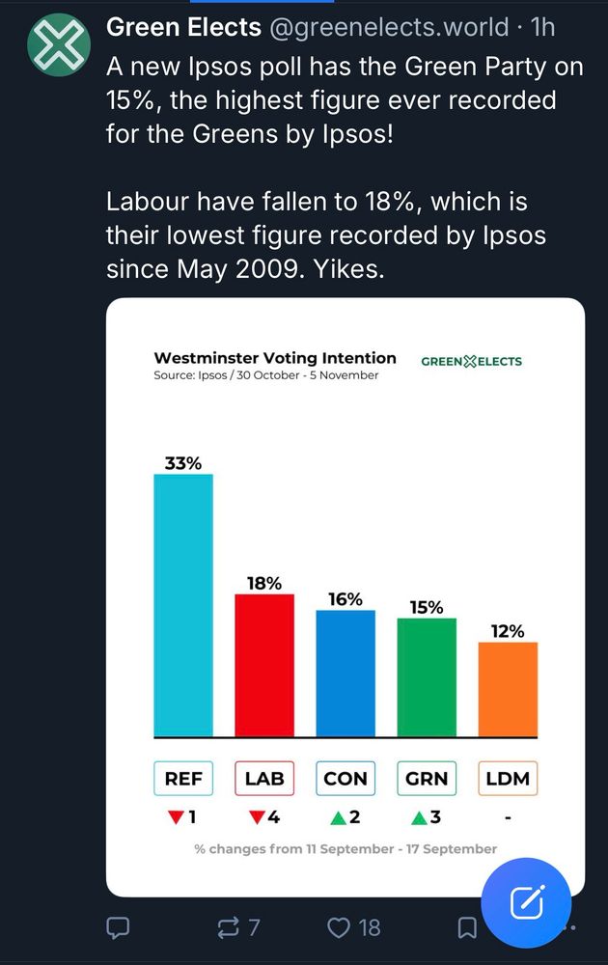Image resolution: width=608 pixels, height=965 pixels.
Task: Click the CON party label box
Action: point(345,779)
